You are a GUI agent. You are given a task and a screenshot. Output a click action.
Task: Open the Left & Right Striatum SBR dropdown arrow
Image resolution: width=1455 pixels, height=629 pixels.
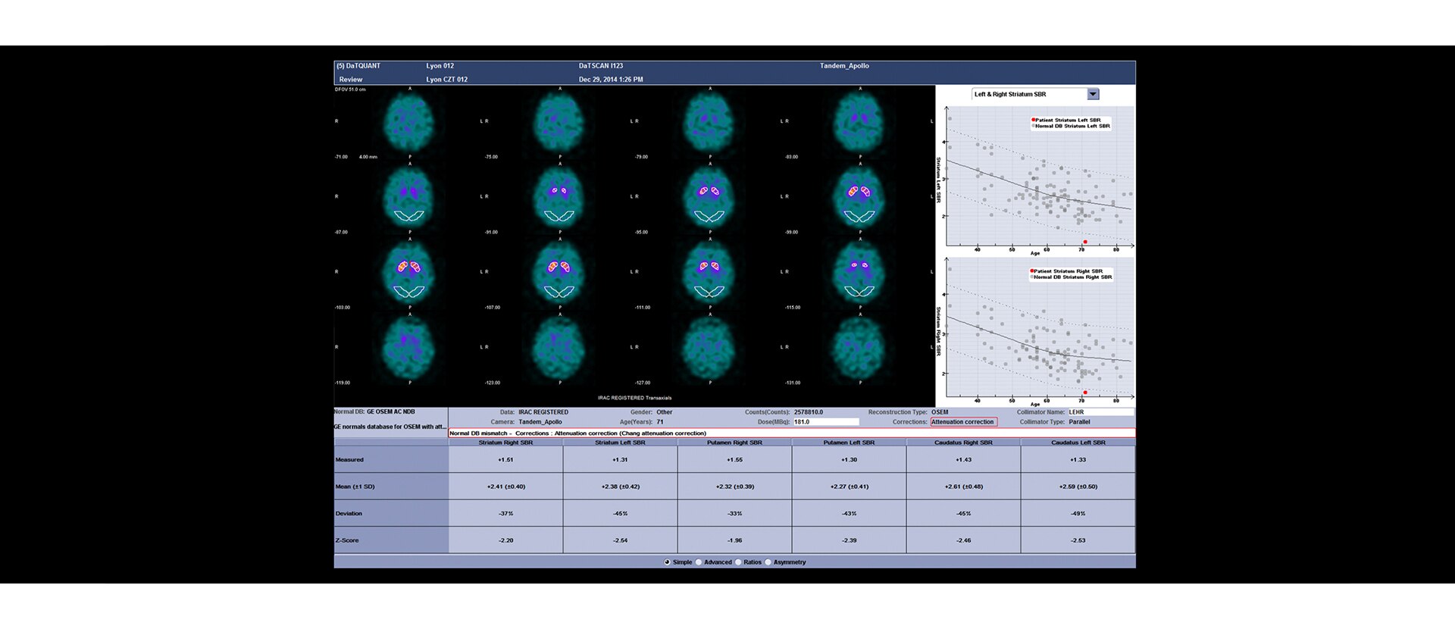coord(1093,95)
